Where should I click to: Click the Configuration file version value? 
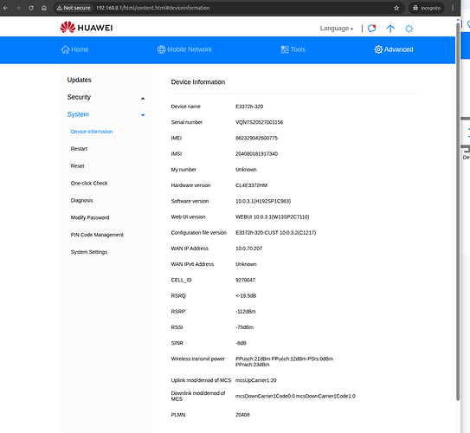coord(276,233)
